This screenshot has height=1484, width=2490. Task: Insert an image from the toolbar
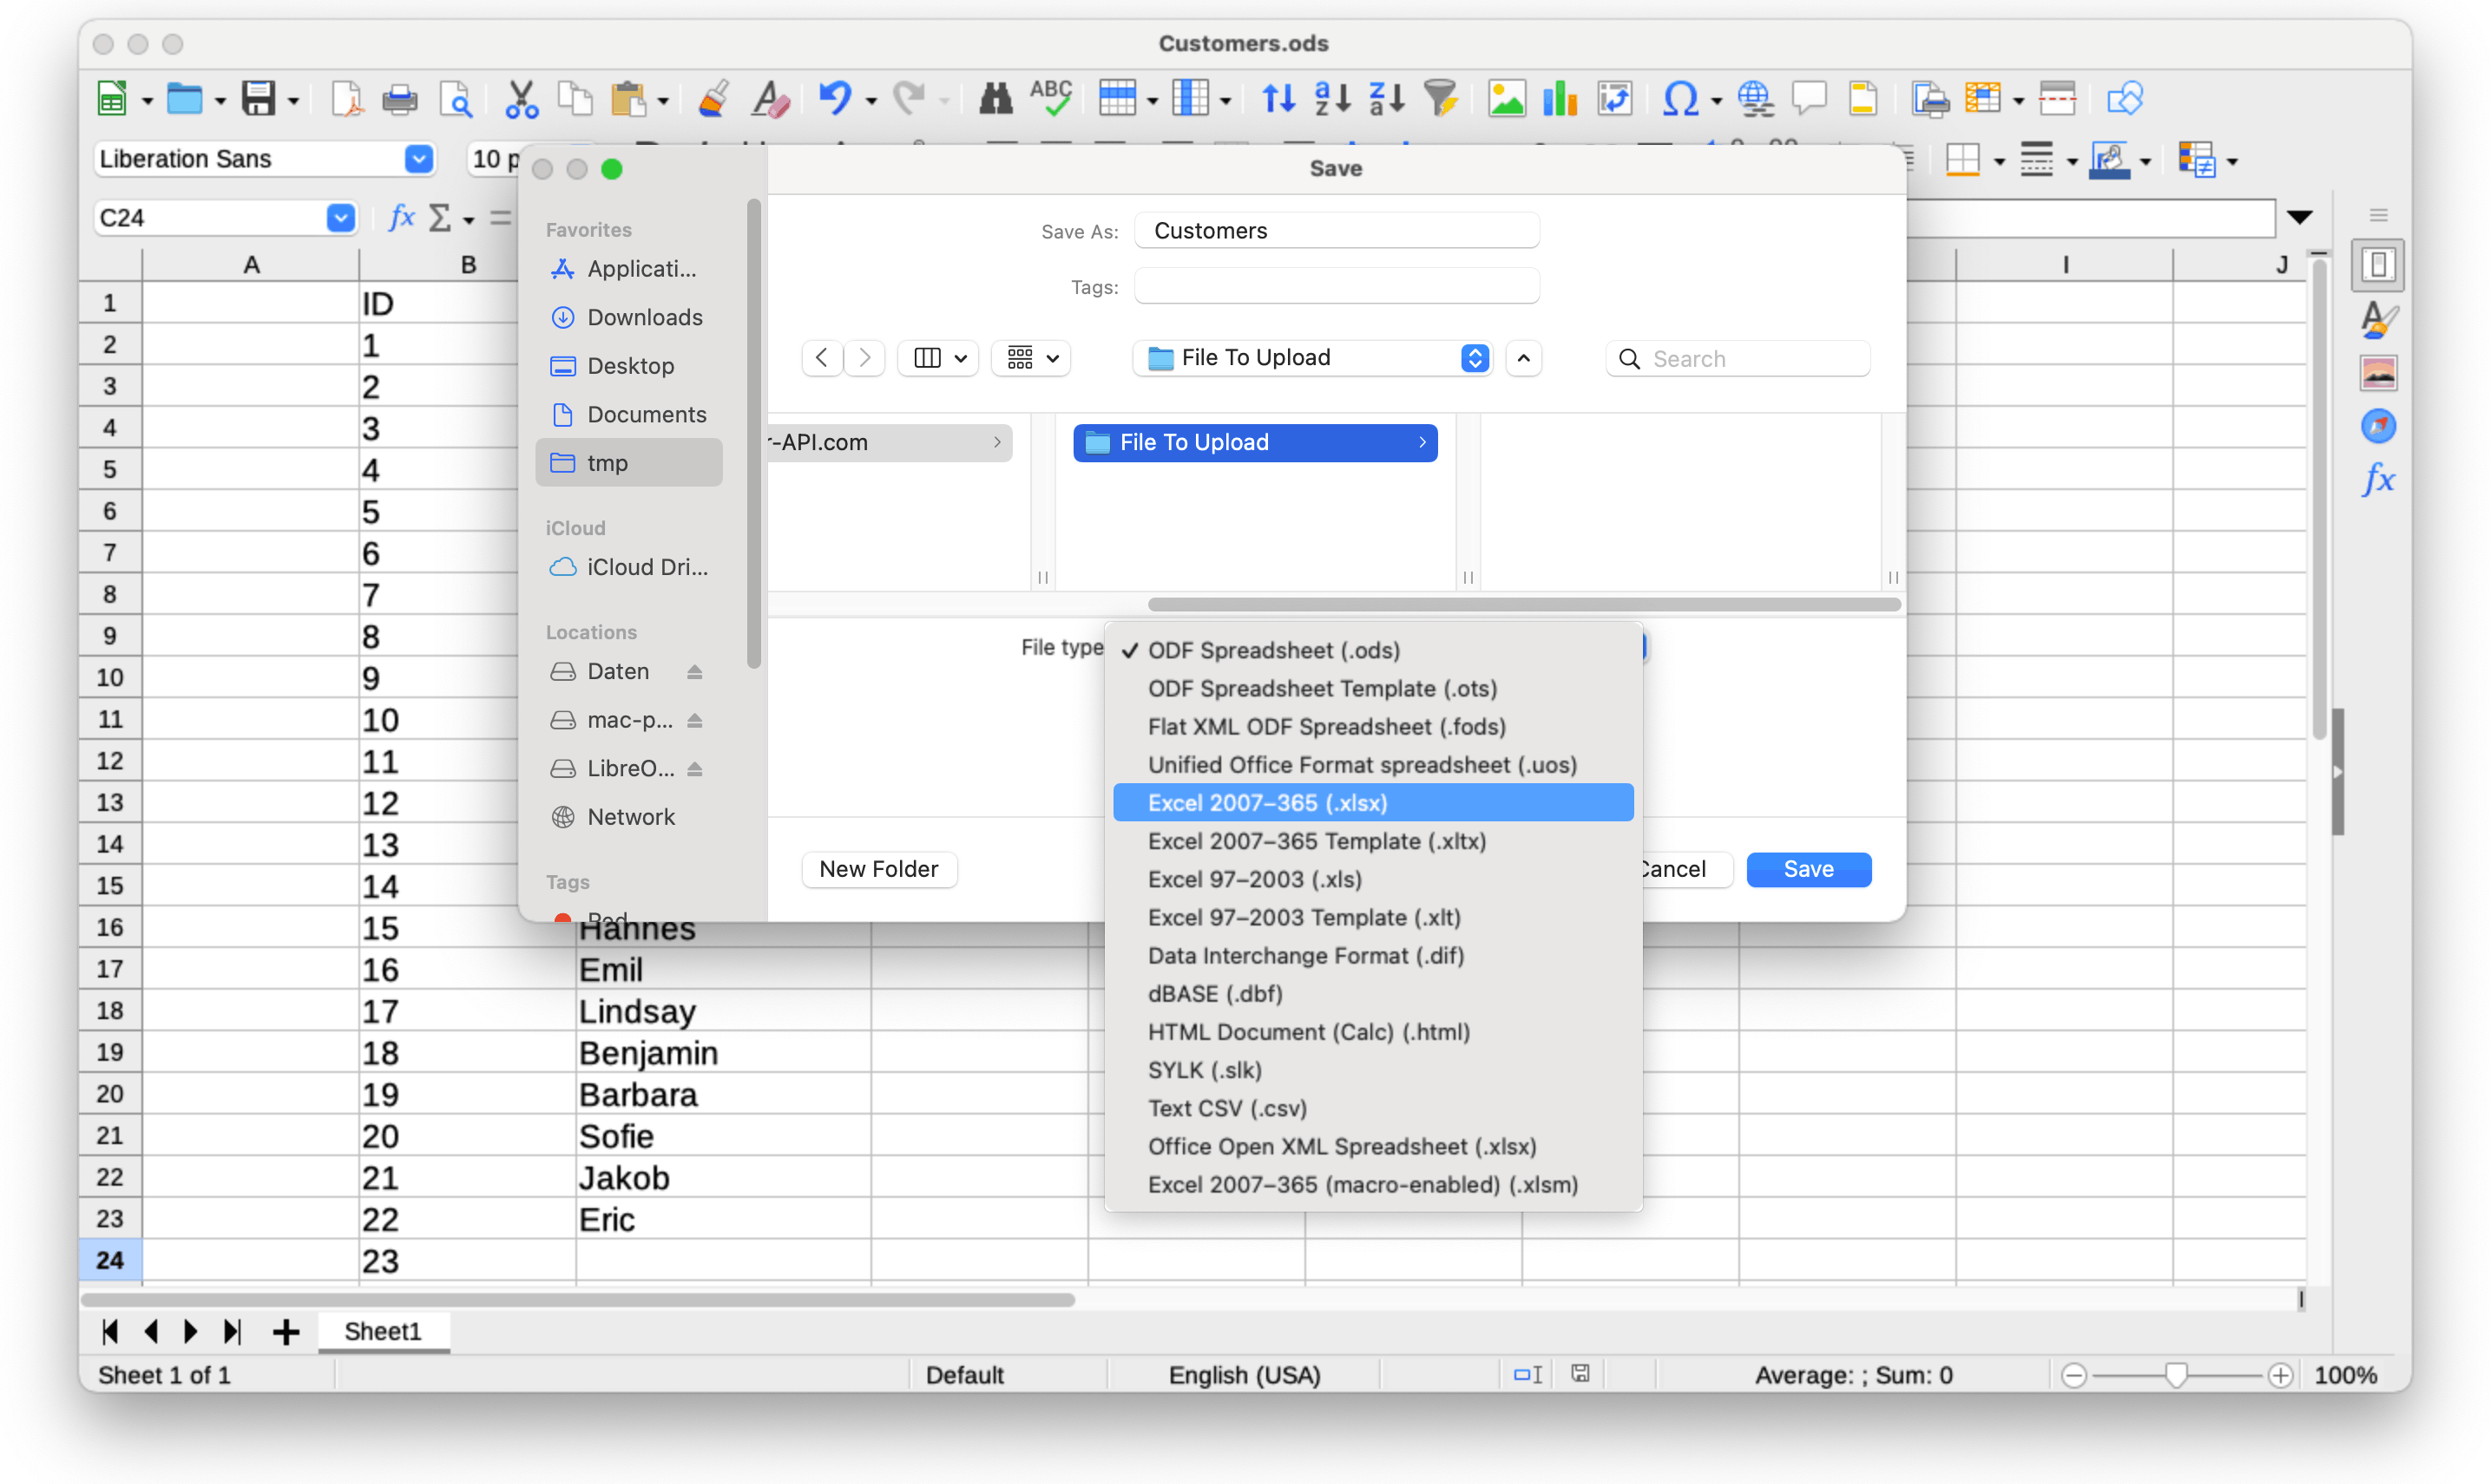1506,97
